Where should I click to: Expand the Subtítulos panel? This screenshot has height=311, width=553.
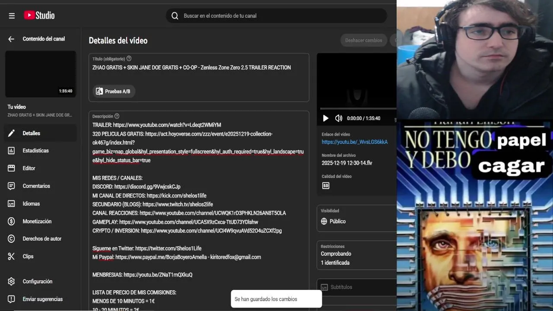pyautogui.click(x=357, y=287)
